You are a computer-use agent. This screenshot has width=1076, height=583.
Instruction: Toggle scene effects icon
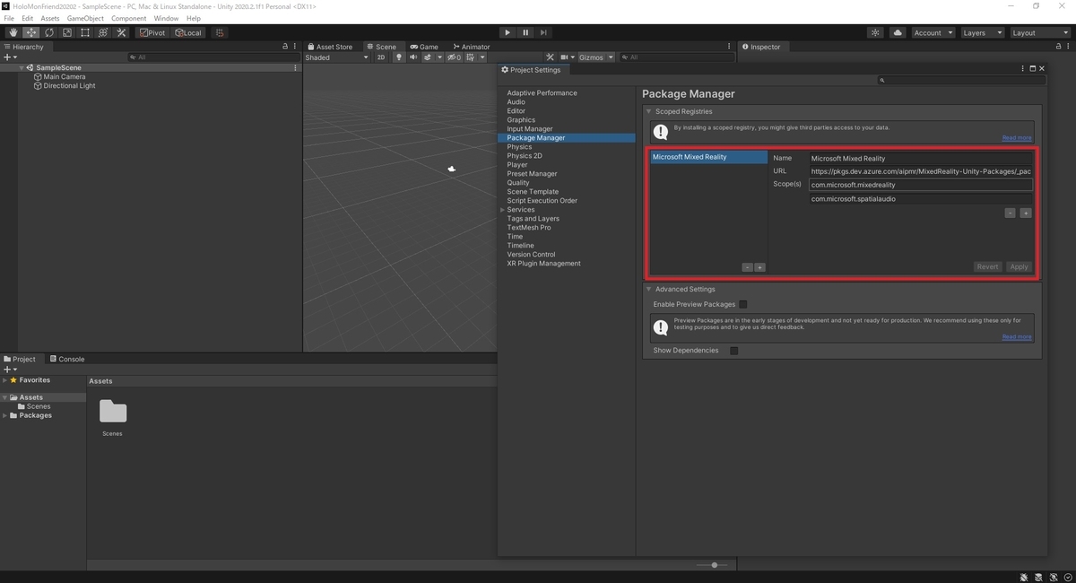click(x=428, y=57)
